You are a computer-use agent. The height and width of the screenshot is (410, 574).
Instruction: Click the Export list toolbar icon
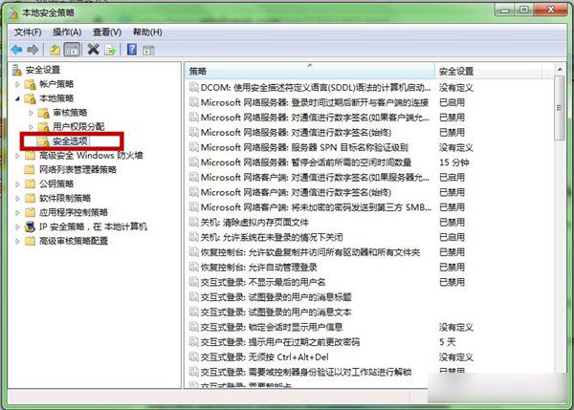point(110,49)
